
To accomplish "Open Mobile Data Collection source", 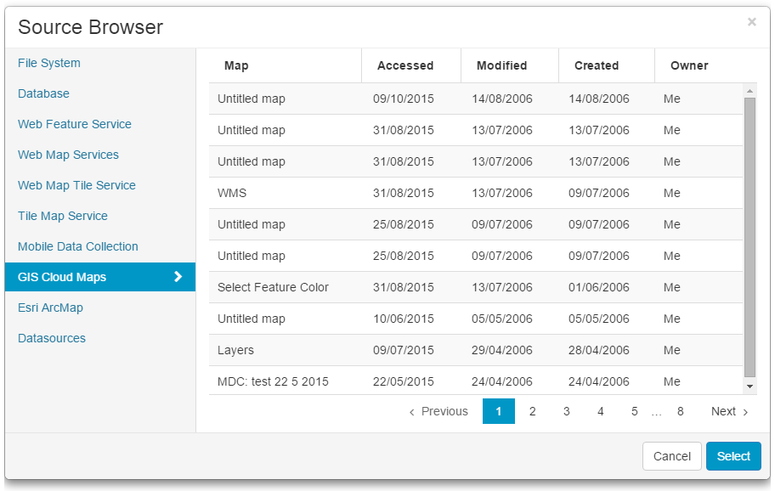I will click(78, 247).
